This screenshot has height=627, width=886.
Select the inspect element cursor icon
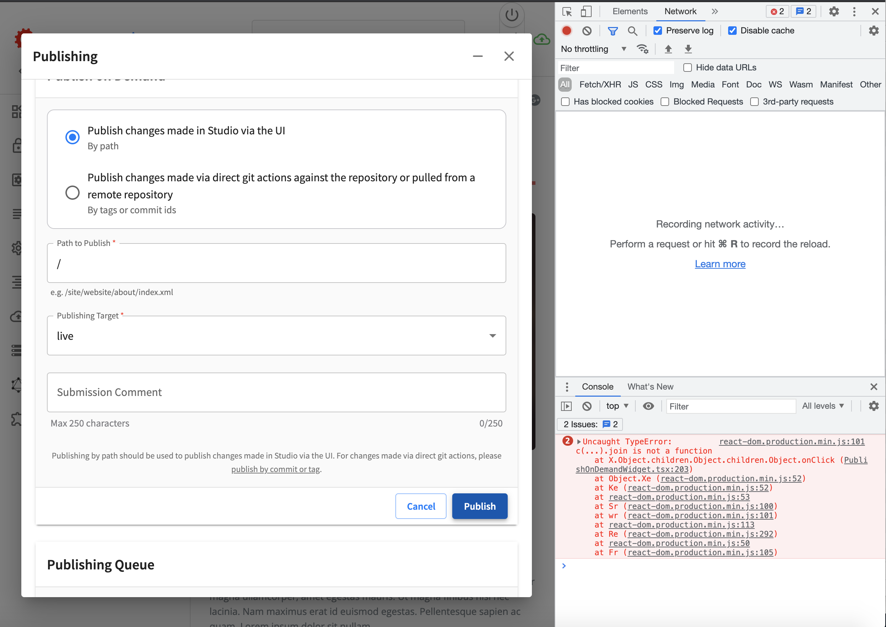567,12
